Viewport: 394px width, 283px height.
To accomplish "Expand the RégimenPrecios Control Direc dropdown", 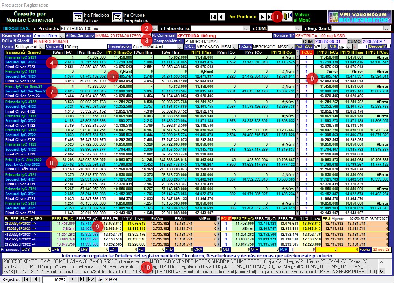I will click(x=62, y=36).
